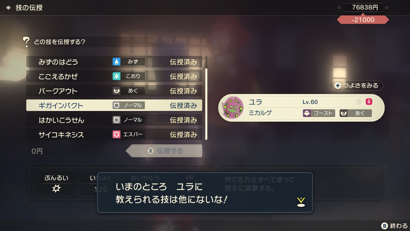The image size is (410, 231).
Task: Select the はかいこうせん move row
Action: pos(114,120)
